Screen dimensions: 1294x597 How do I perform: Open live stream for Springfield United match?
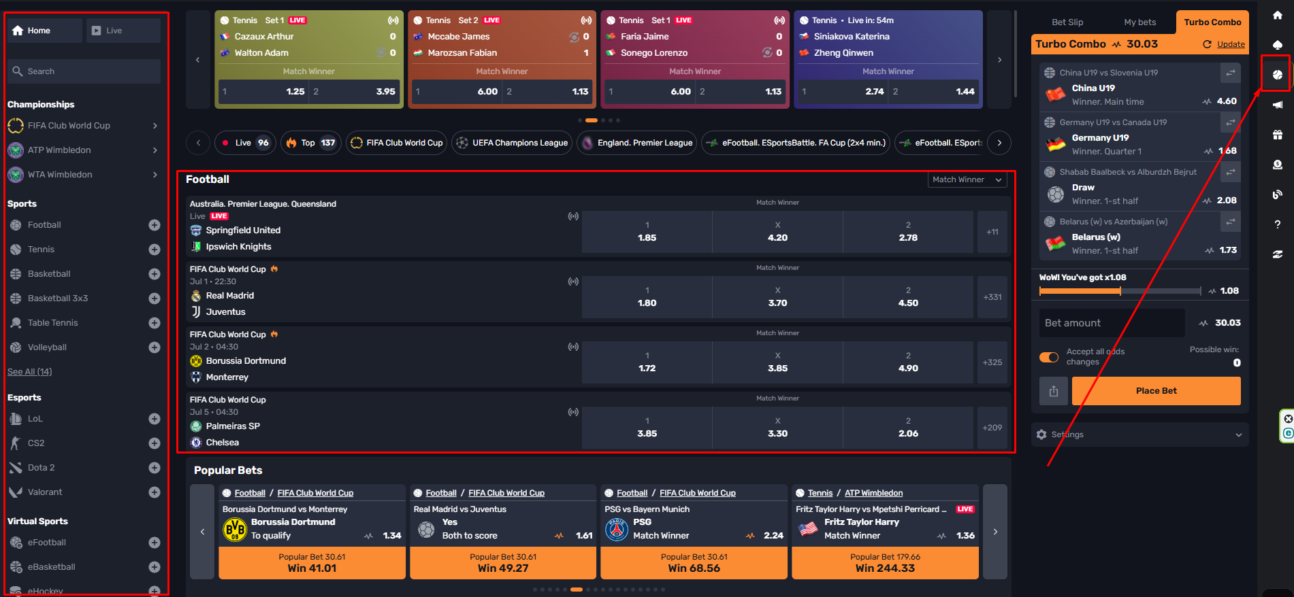click(573, 216)
